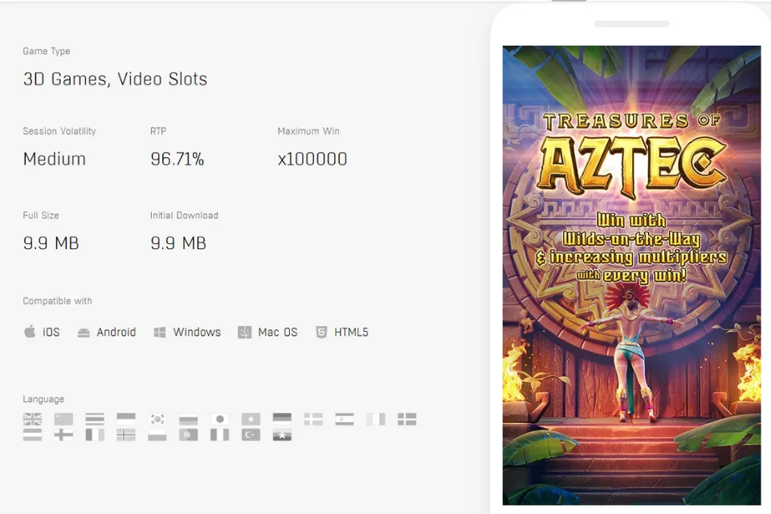Screen dimensions: 771x514
Task: Select the China language flag
Action: (63, 418)
